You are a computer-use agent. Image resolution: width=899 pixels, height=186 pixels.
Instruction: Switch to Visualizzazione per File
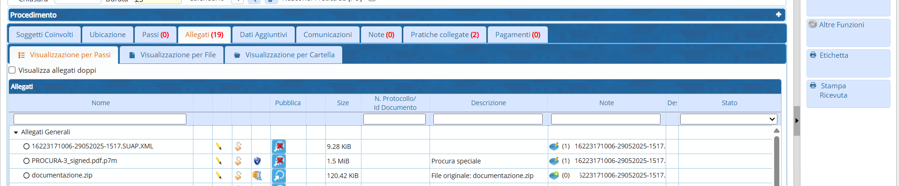172,55
